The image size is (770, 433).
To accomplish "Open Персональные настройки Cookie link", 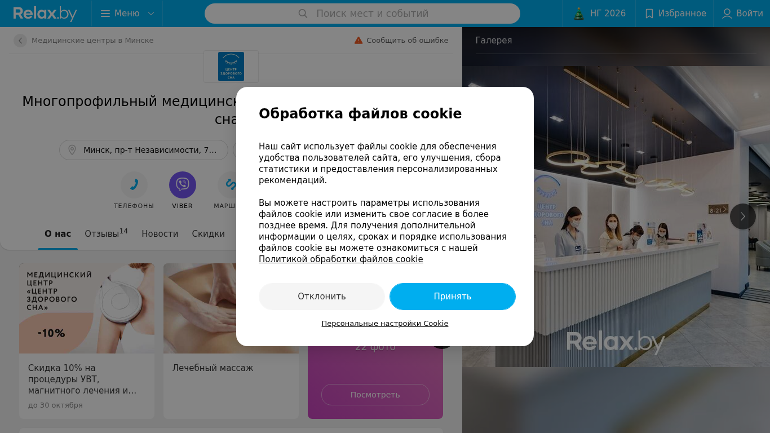I will [x=385, y=324].
